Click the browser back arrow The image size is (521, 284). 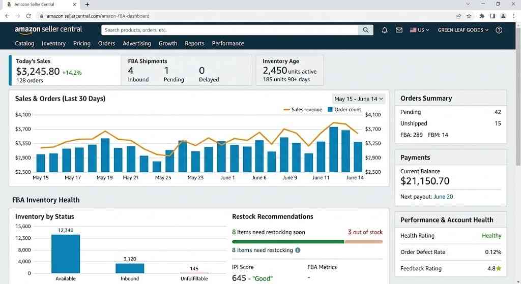coord(7,16)
